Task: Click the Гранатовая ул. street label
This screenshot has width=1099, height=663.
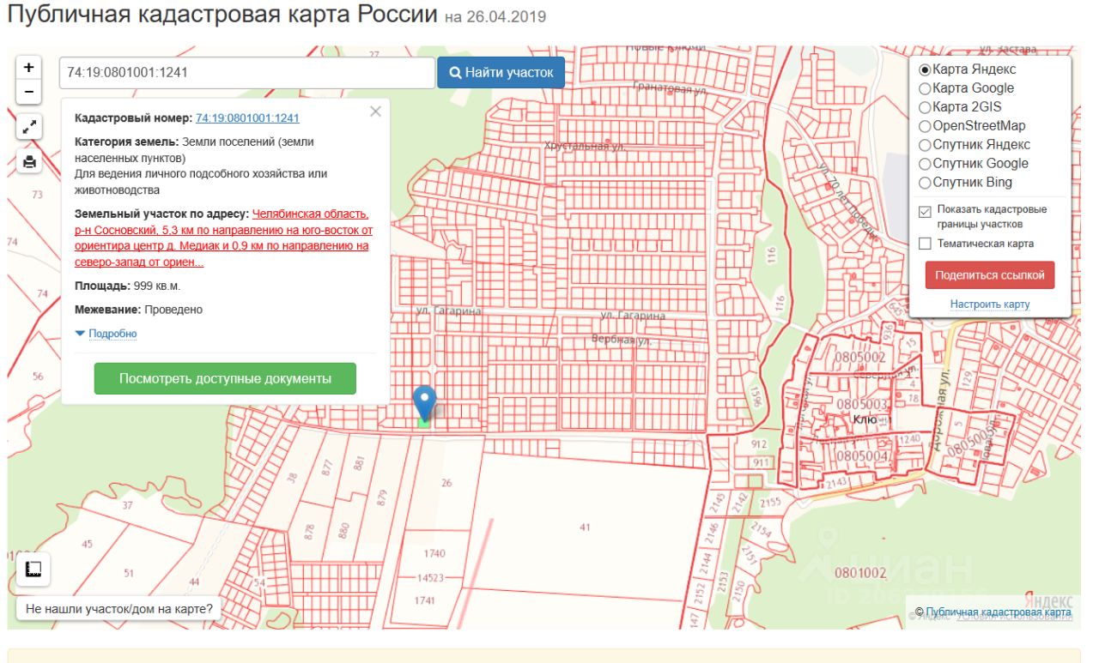Action: tap(670, 87)
